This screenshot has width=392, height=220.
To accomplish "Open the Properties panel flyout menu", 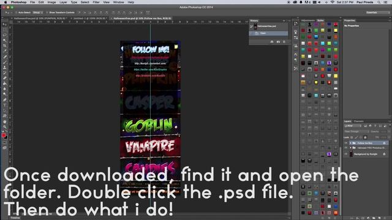I will tap(390, 20).
